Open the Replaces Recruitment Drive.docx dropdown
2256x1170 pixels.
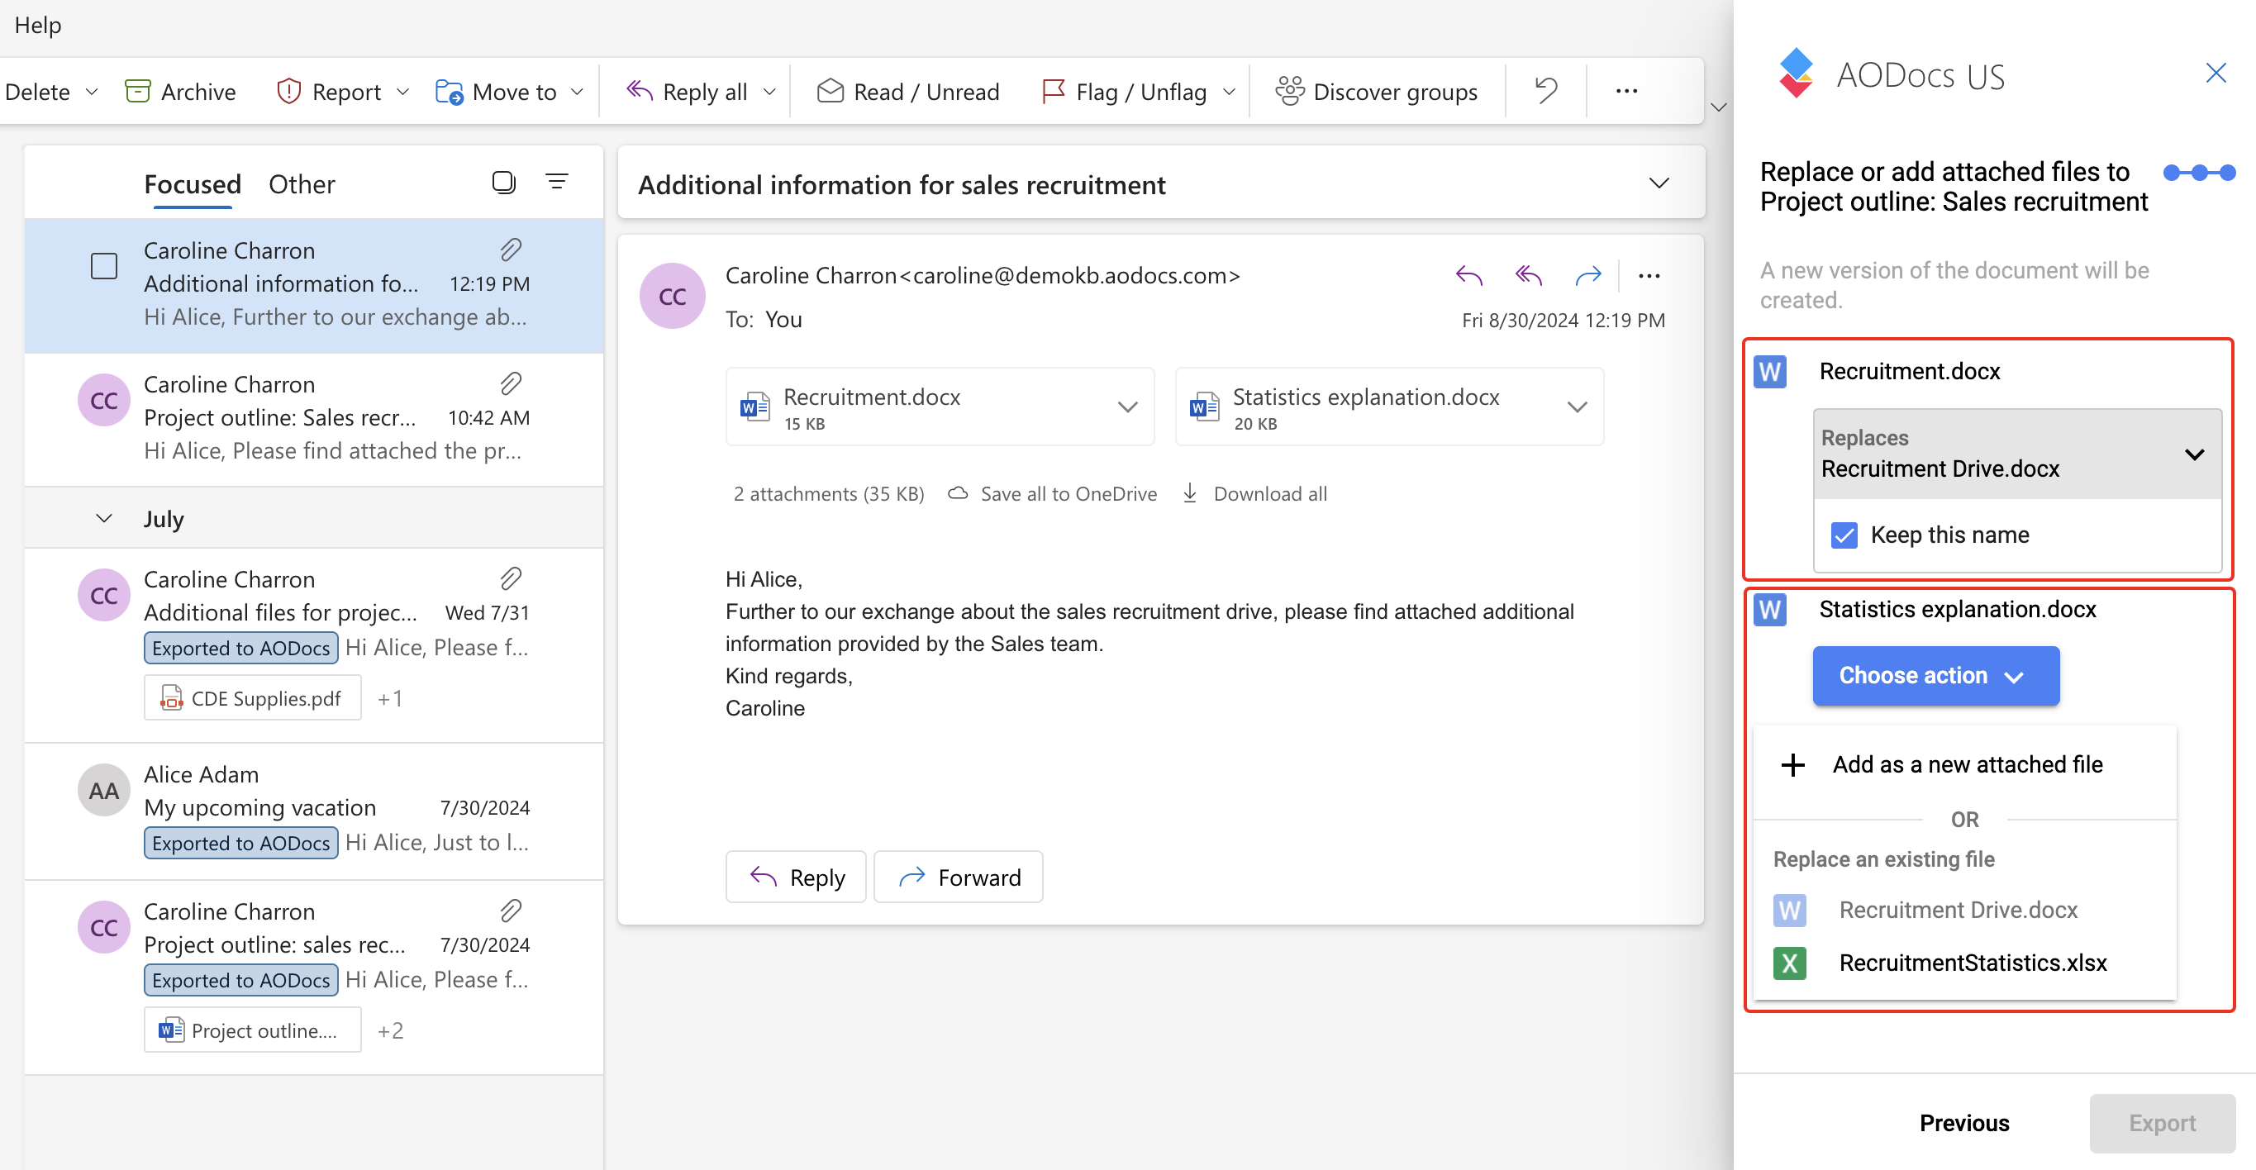tap(2017, 454)
